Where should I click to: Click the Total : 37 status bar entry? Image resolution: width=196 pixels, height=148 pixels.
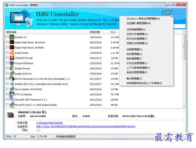tap(11, 136)
